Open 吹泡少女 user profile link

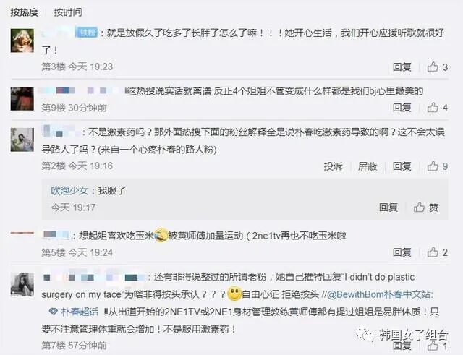pos(69,191)
